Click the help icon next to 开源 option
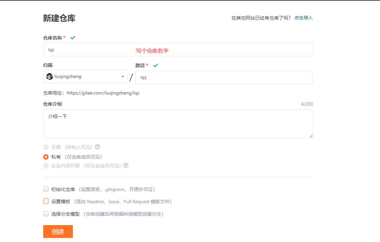The width and height of the screenshot is (380, 242). (98, 147)
